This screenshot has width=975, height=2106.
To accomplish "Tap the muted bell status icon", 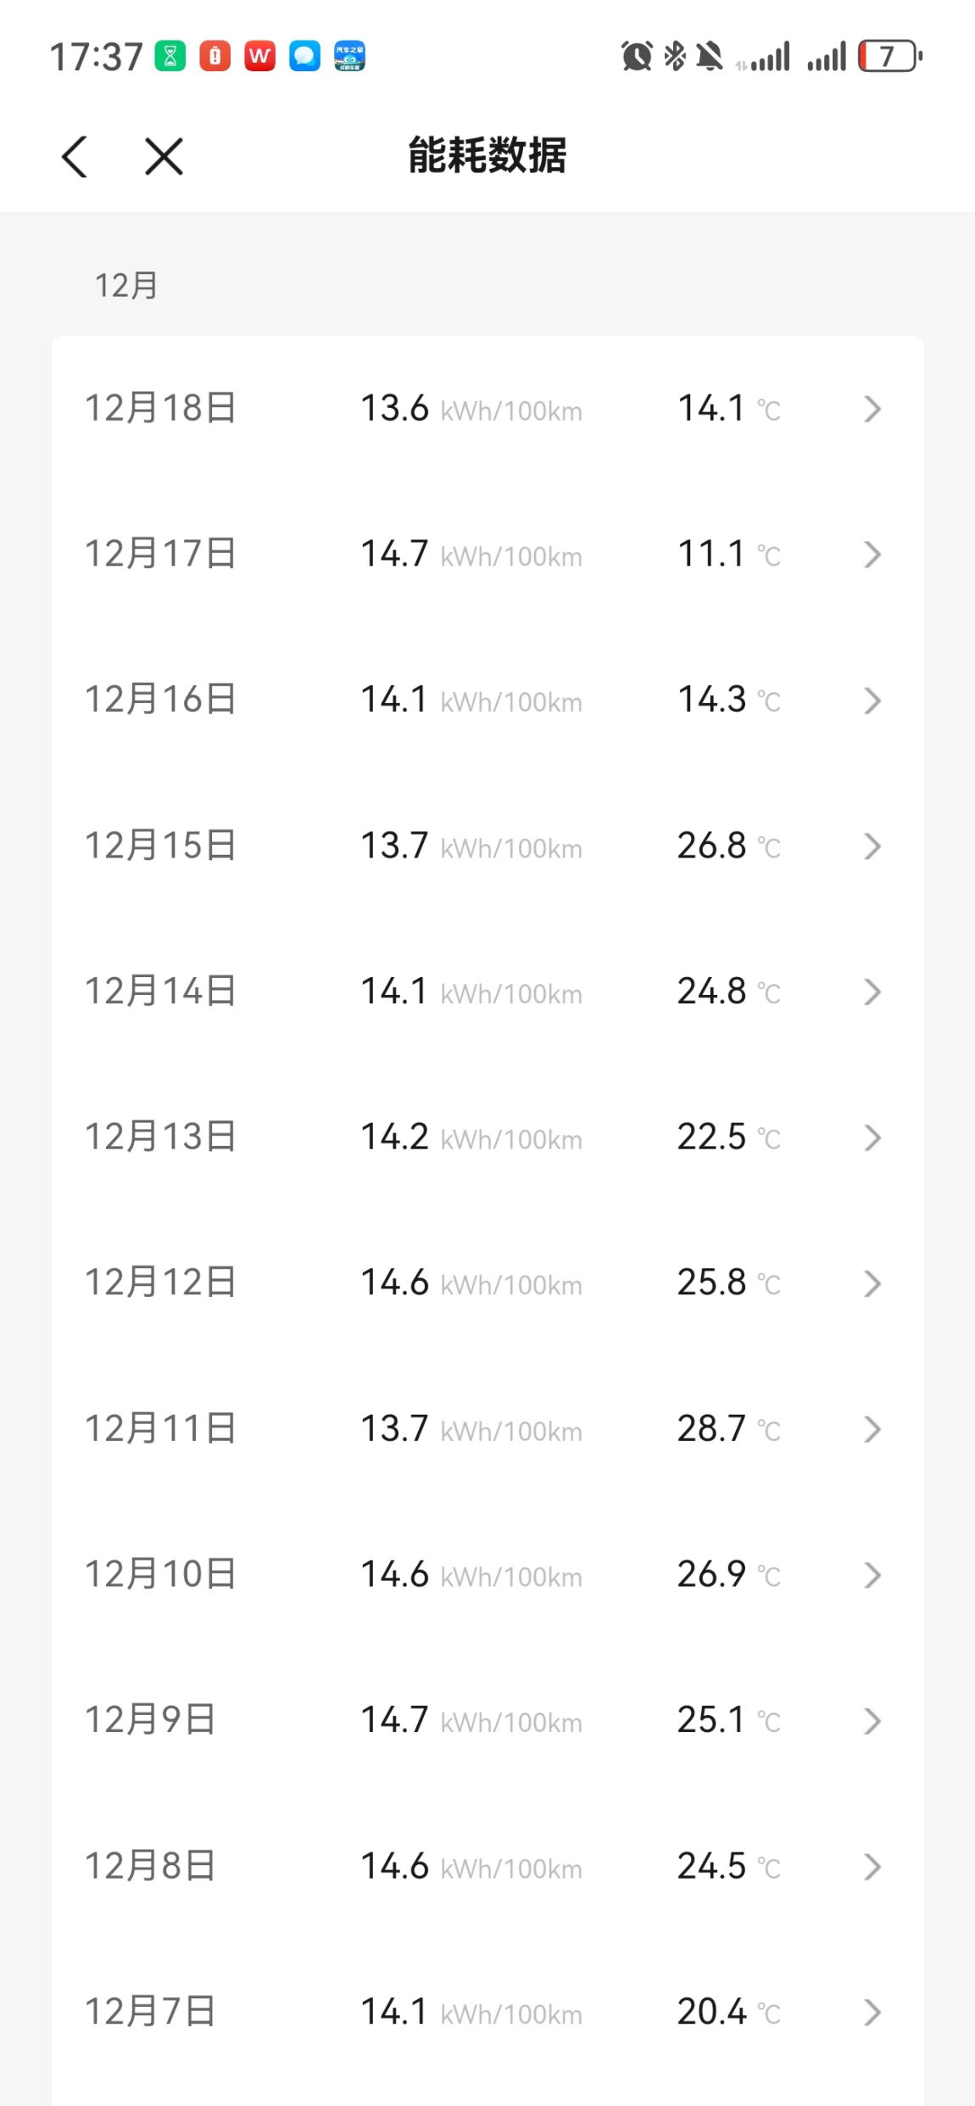I will click(710, 57).
